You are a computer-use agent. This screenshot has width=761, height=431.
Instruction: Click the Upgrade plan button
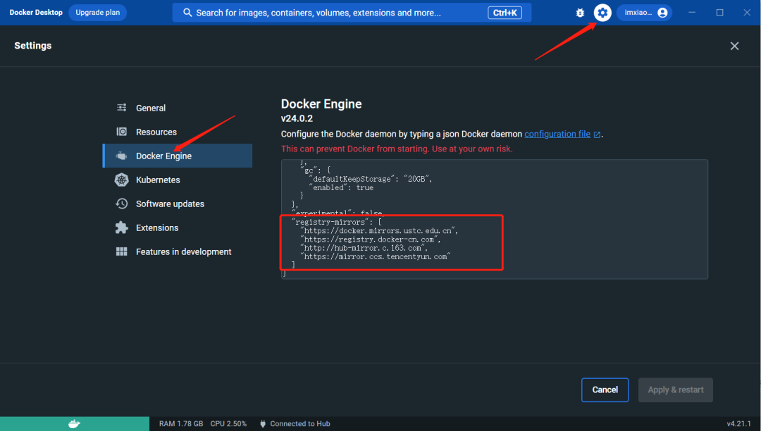coord(97,13)
